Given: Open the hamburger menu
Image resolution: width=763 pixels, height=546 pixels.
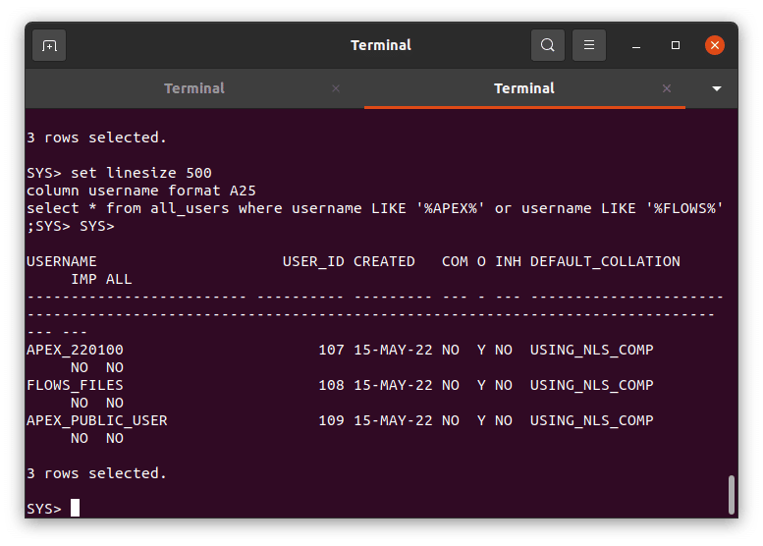Looking at the screenshot, I should [x=589, y=45].
